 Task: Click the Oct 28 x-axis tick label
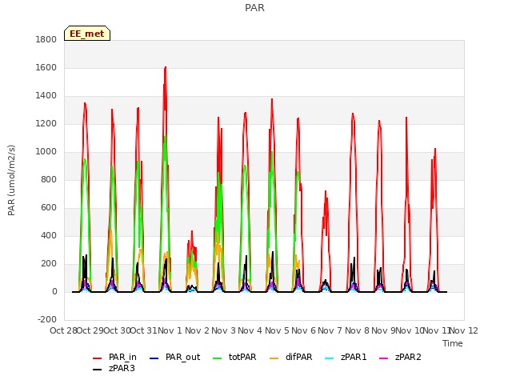point(63,330)
